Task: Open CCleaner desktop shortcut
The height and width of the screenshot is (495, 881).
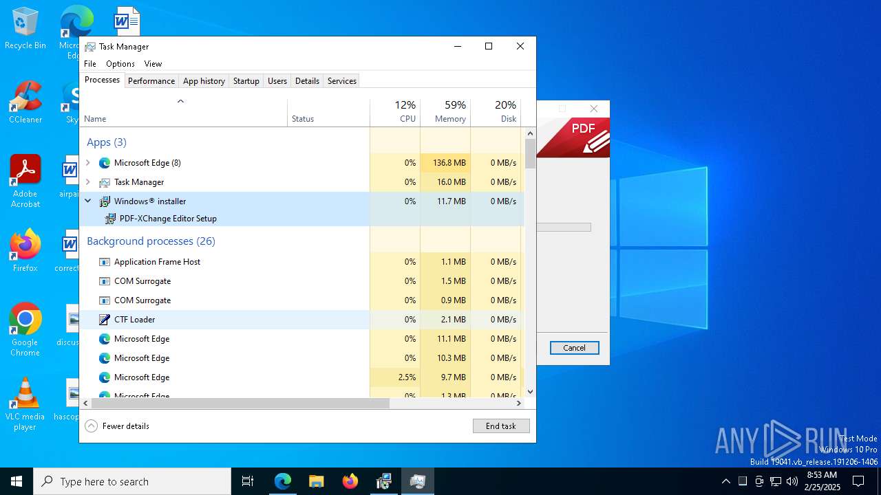Action: pyautogui.click(x=25, y=102)
